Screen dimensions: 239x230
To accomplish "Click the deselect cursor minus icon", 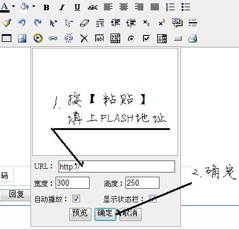I will tap(69, 23).
